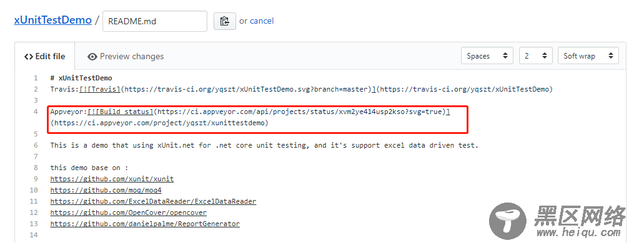Click line number 1 in the gutter
Screen dimensions: 634x243
tap(36, 78)
